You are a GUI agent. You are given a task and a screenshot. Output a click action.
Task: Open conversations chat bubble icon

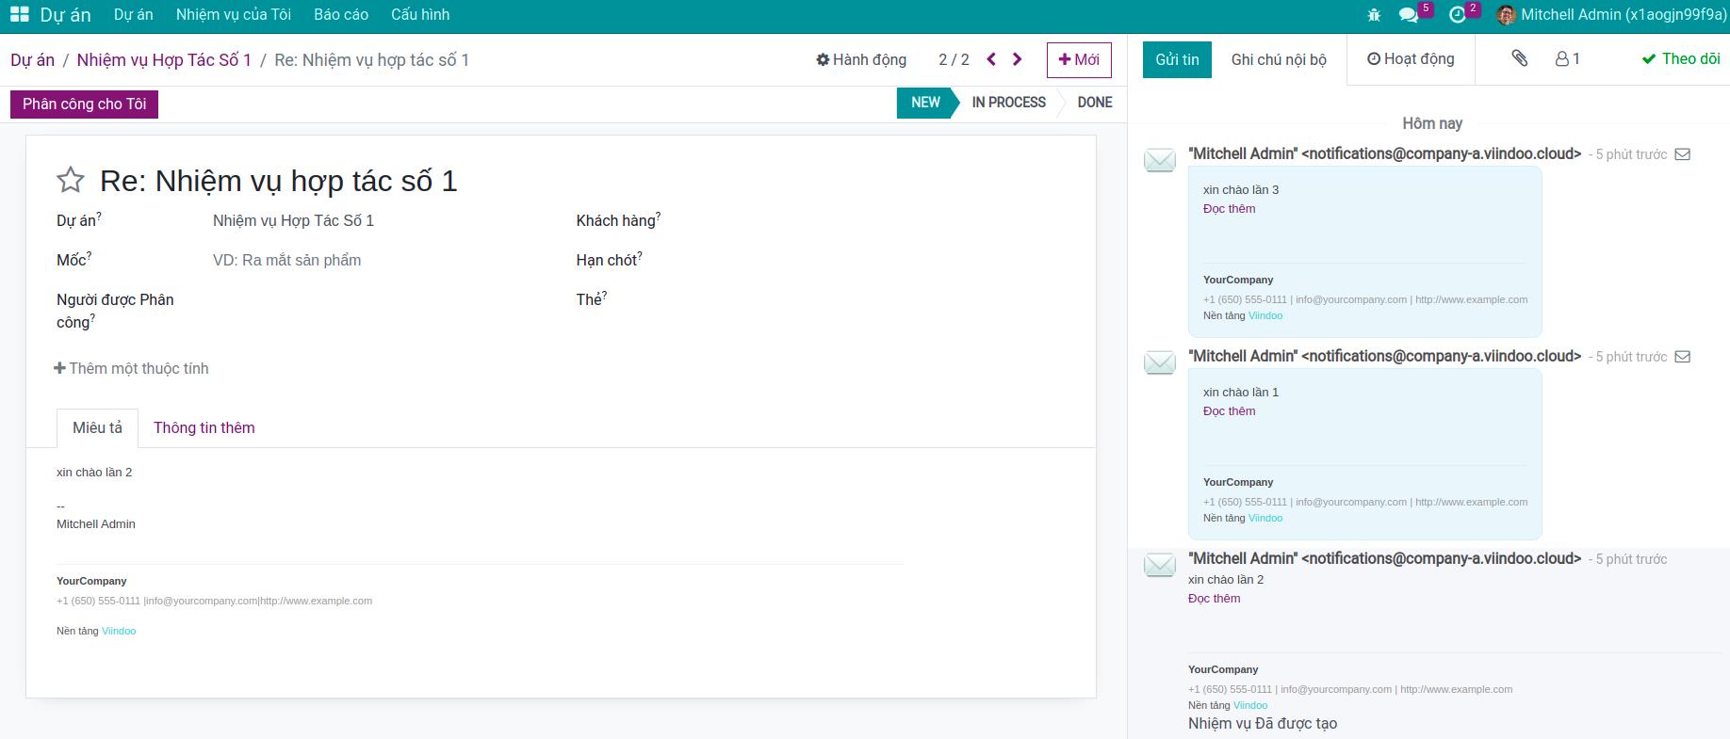[x=1409, y=15]
